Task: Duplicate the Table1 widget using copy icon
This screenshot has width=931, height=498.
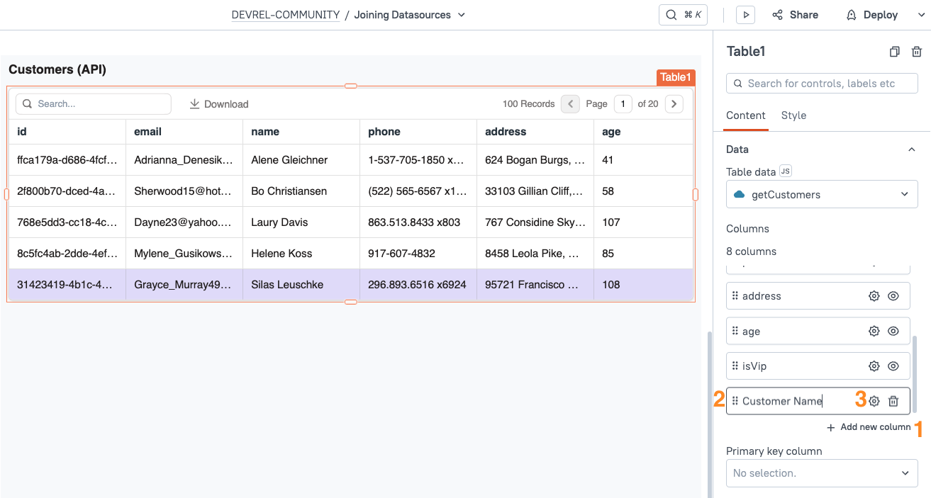Action: (894, 51)
